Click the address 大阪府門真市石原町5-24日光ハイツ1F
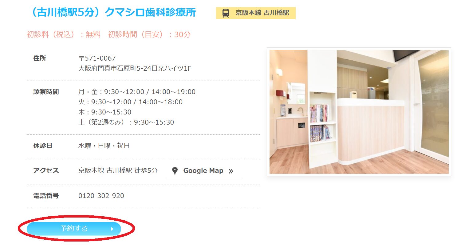Screen dimensions: 461x248 135,68
